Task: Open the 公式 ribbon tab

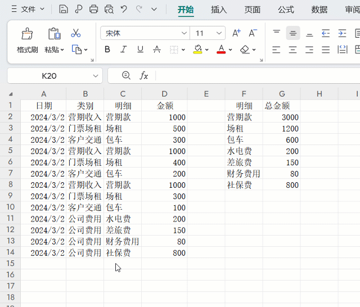Action: point(286,10)
